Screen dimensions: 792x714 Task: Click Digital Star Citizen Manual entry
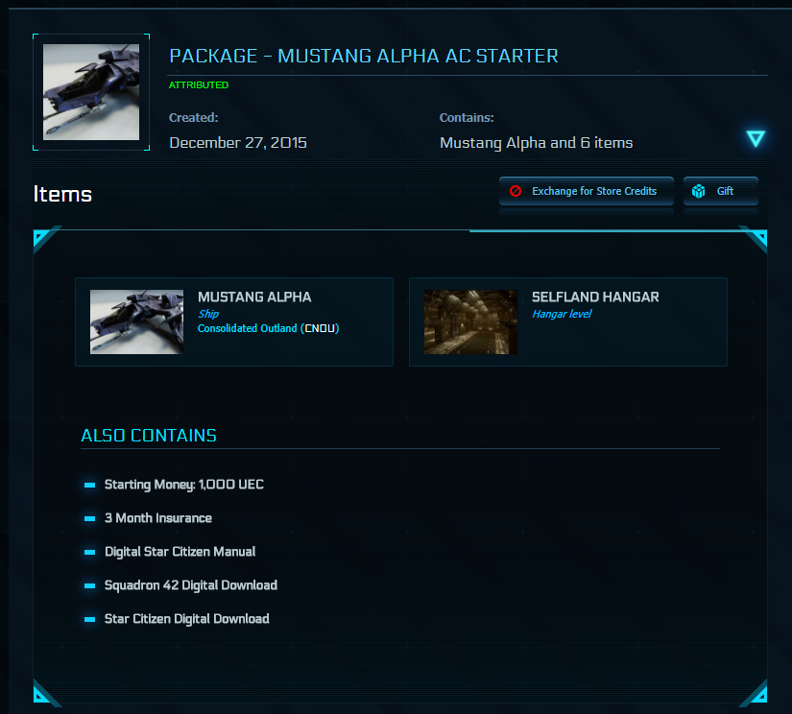[x=180, y=552]
